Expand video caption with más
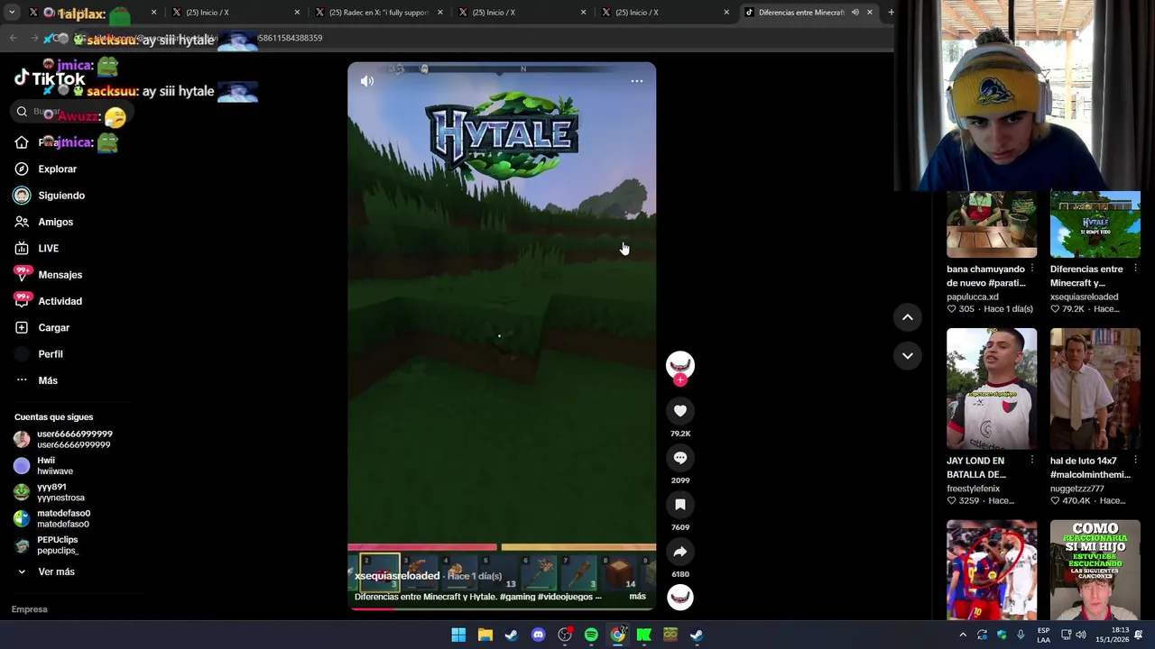 pos(637,597)
